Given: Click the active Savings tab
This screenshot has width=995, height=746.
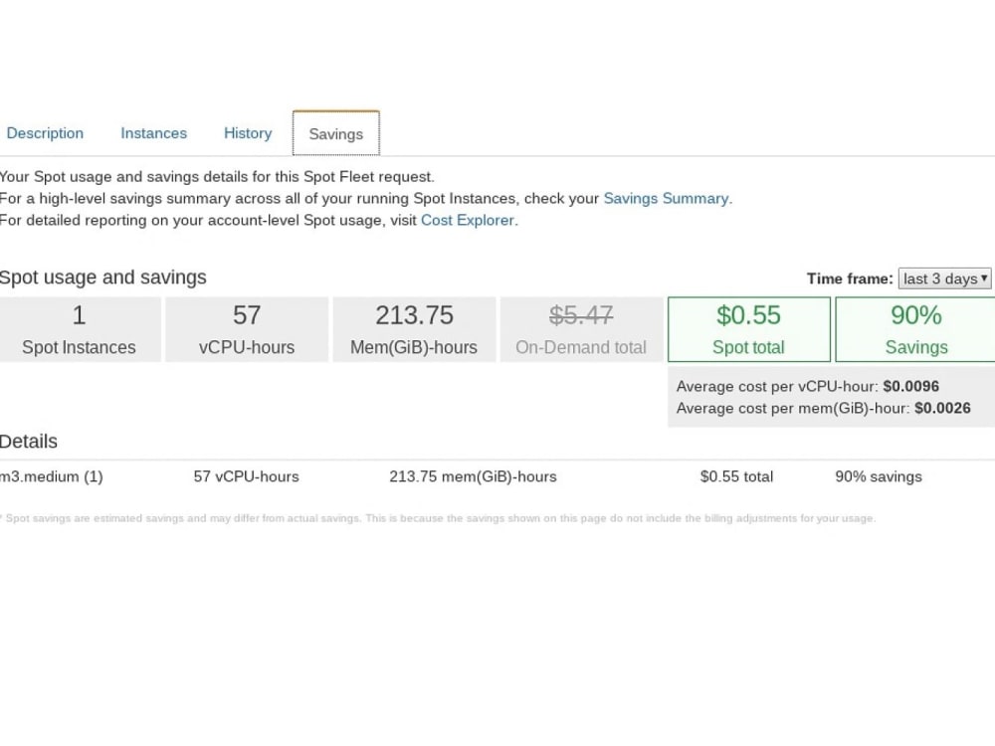Looking at the screenshot, I should click(x=335, y=133).
